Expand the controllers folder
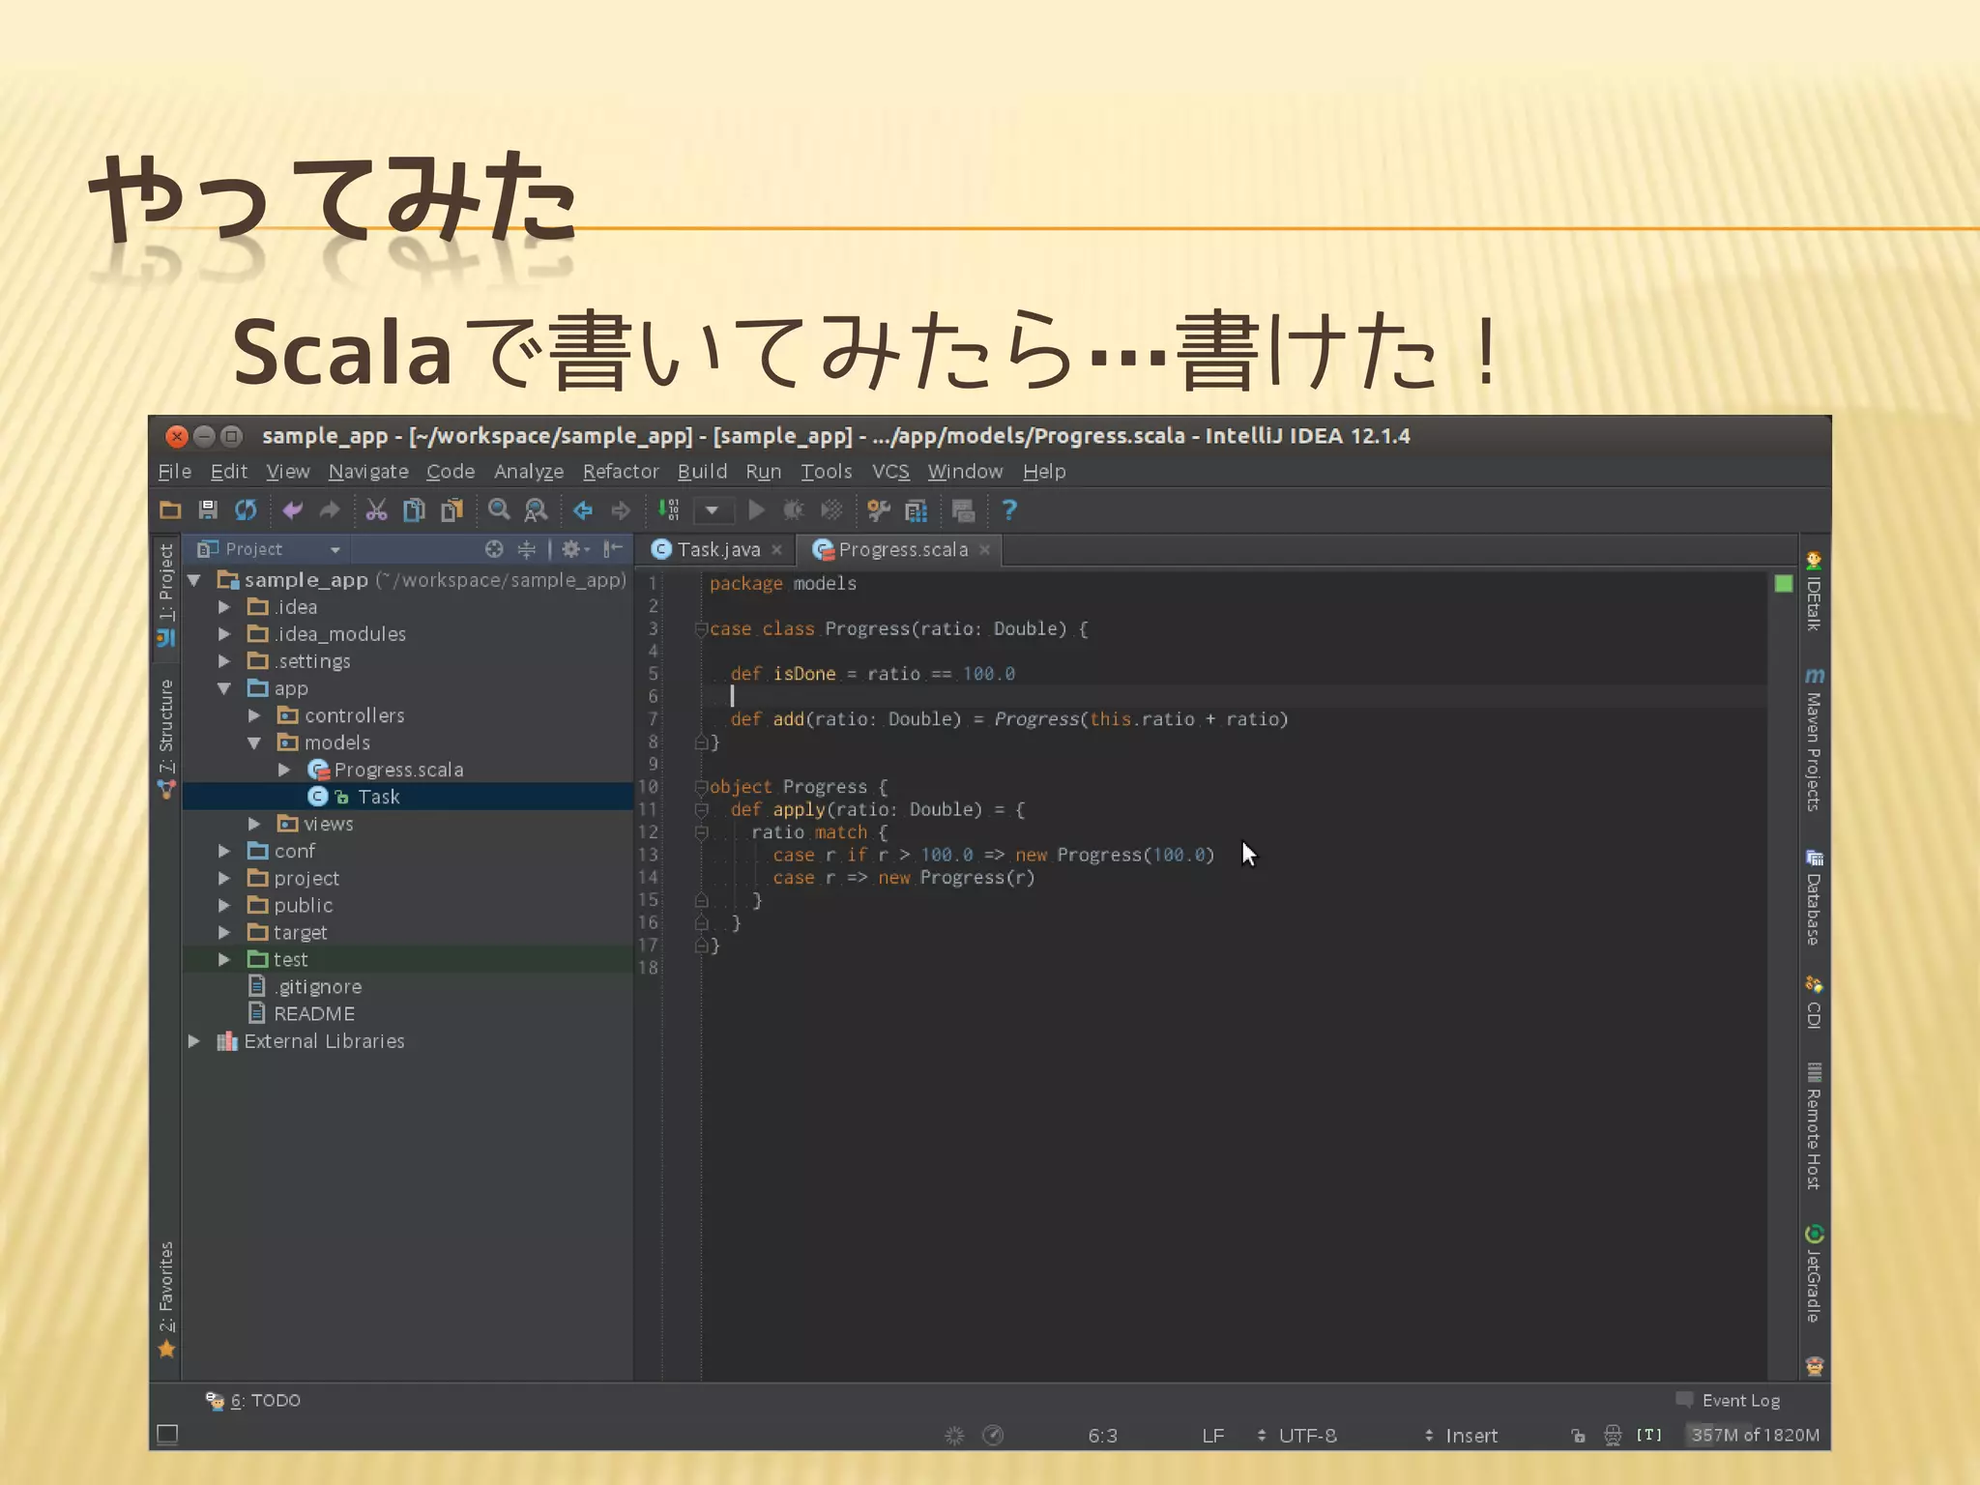The image size is (1980, 1485). pos(254,715)
